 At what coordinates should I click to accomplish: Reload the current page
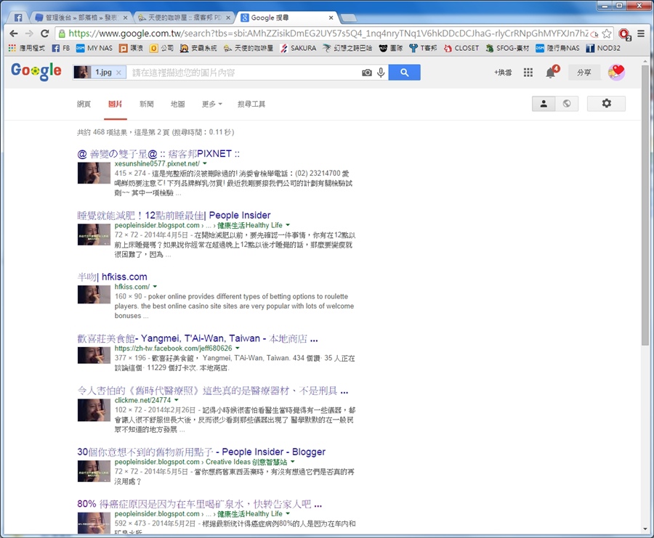click(44, 33)
